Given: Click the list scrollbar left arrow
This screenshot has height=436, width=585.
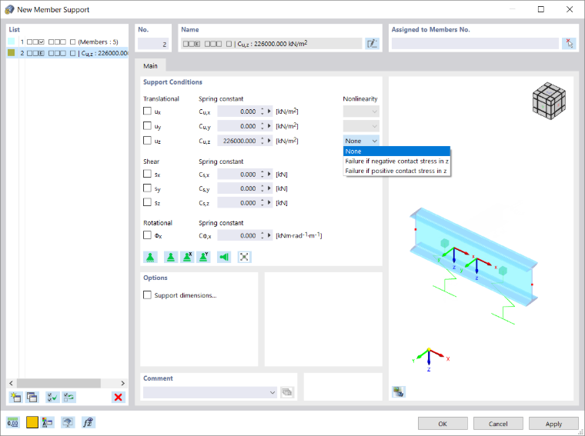Looking at the screenshot, I should click(11, 383).
